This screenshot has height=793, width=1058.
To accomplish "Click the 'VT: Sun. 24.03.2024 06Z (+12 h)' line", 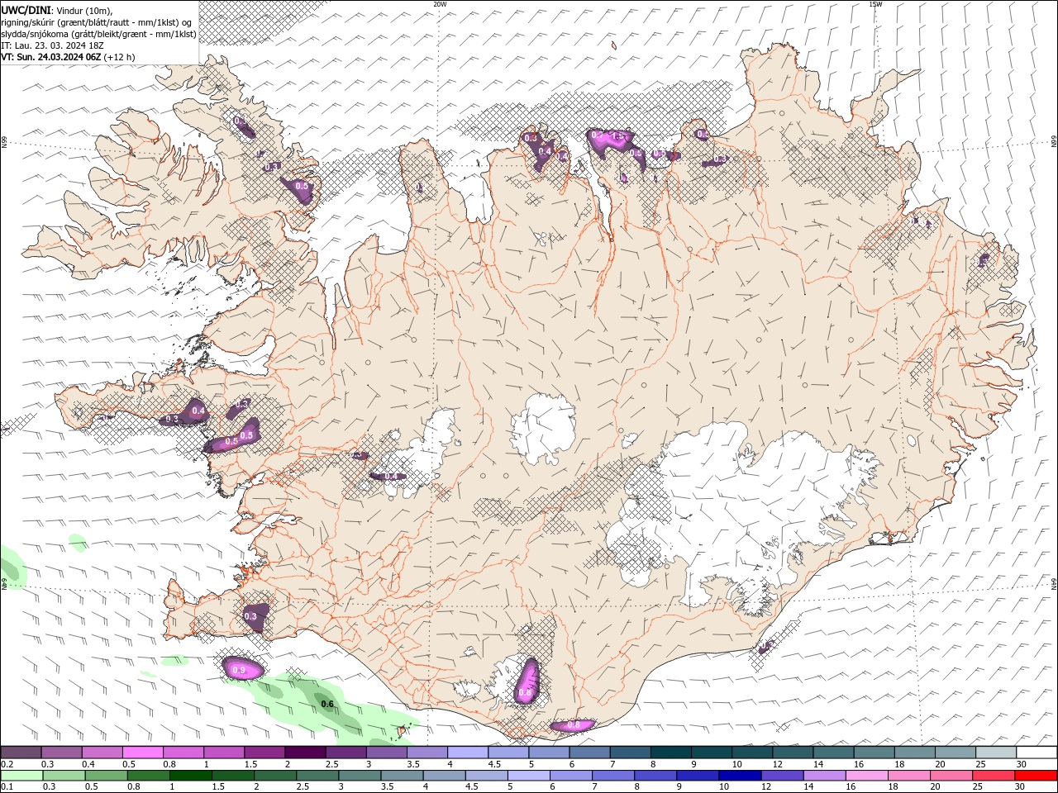I will [68, 57].
